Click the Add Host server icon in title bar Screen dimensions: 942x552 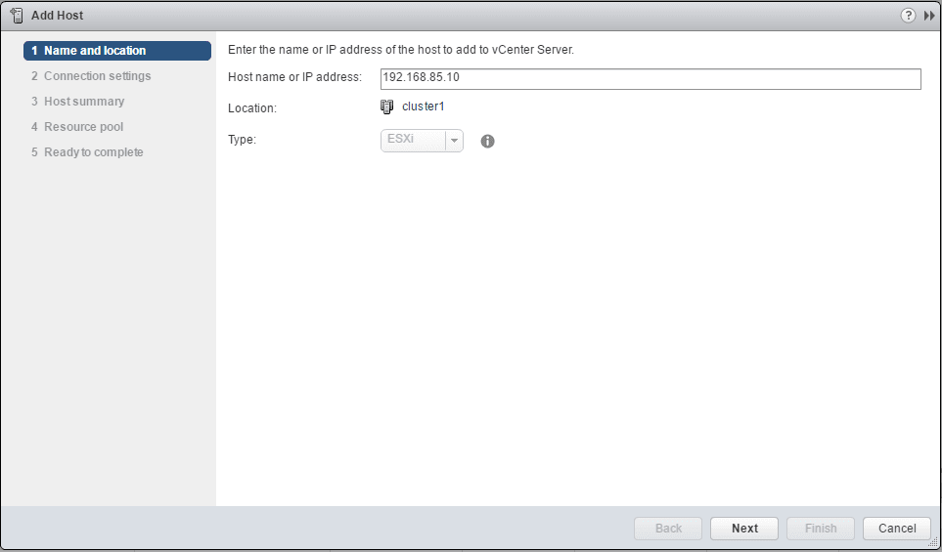17,16
